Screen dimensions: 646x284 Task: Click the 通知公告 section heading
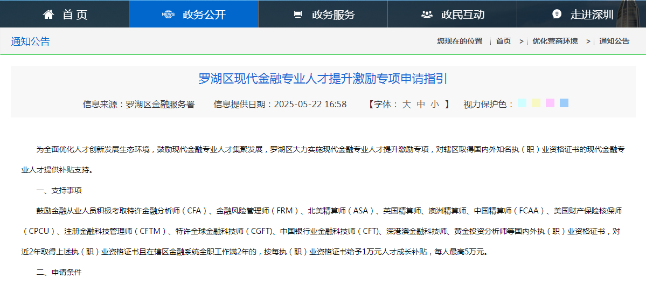click(x=31, y=41)
